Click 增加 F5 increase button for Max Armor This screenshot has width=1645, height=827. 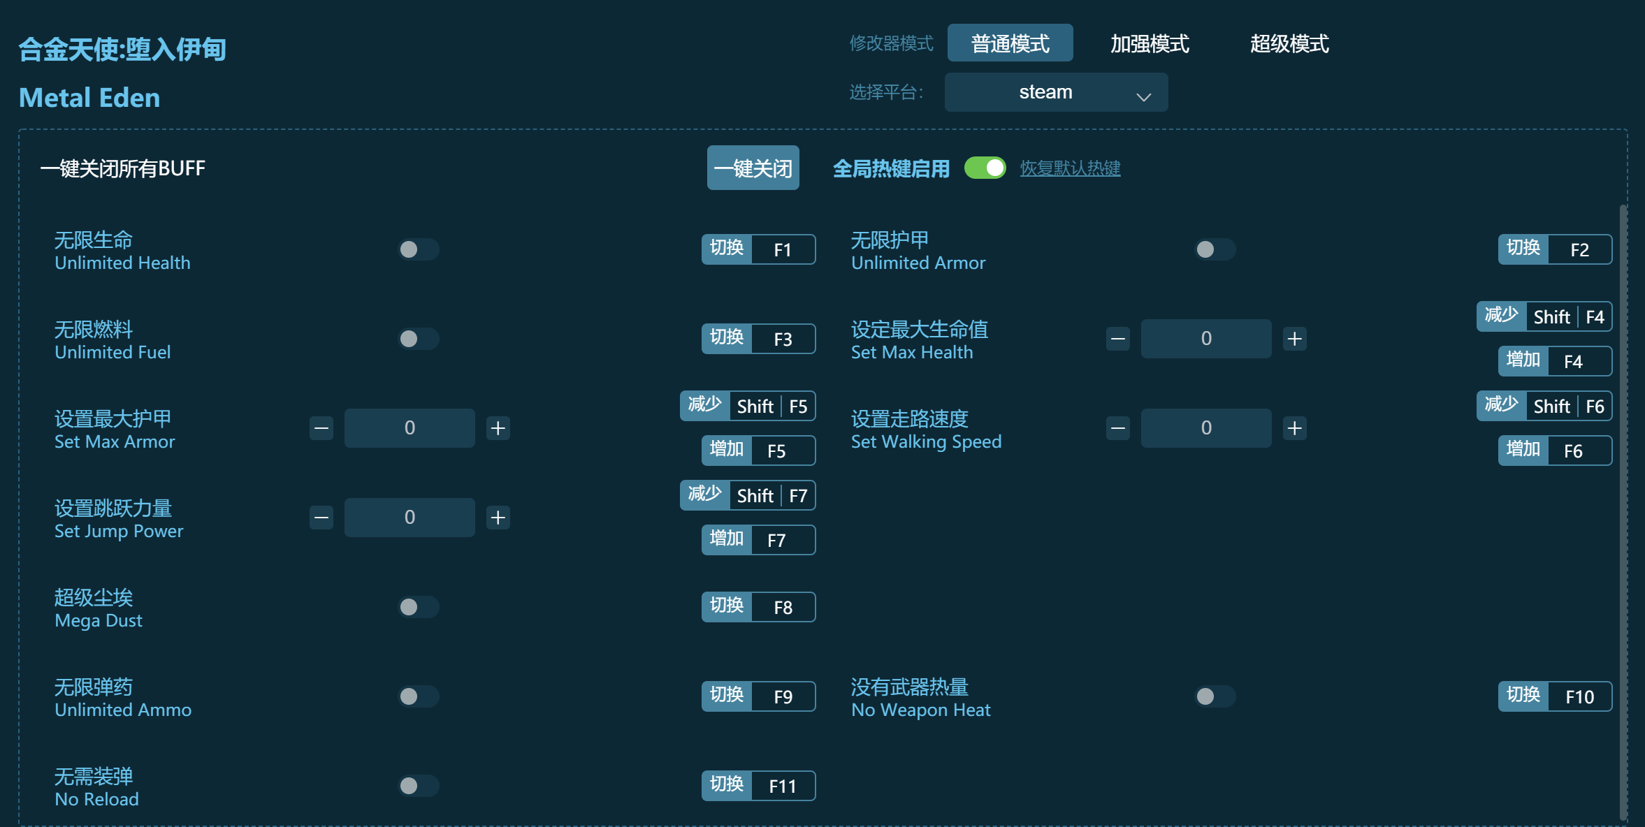coord(759,451)
